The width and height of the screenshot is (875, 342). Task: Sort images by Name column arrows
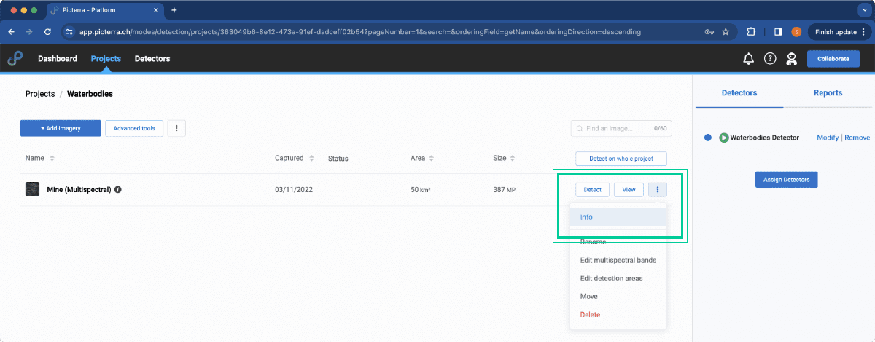tap(52, 158)
